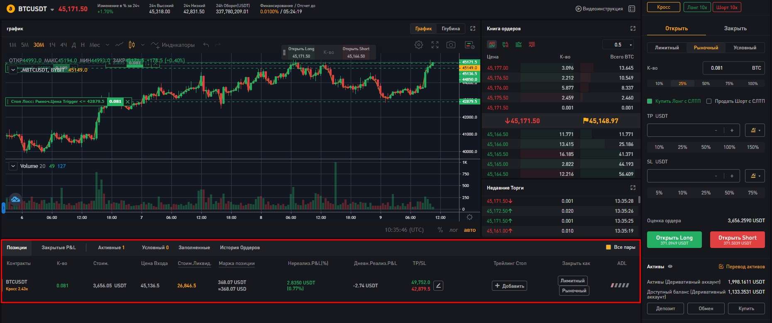772x323 pixels.
Task: Expand the График panel to fullscreen
Action: pos(473,29)
